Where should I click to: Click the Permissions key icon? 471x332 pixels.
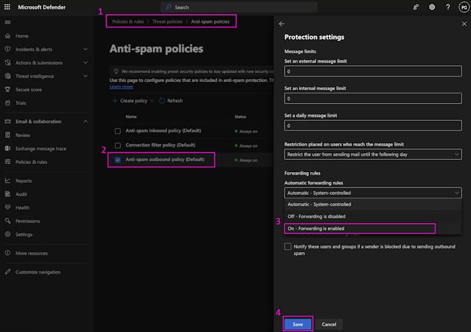click(x=8, y=220)
